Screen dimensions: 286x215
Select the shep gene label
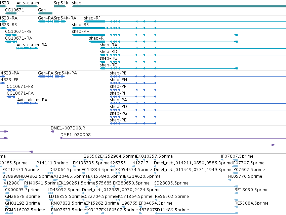pos(77,3)
